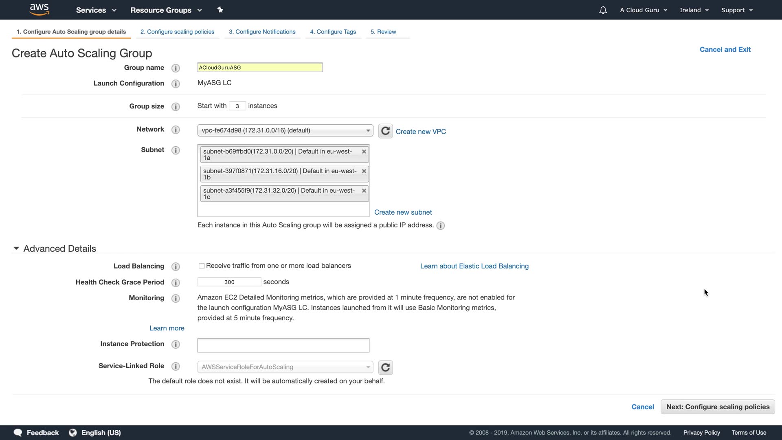The width and height of the screenshot is (782, 440).
Task: Open the Network VPC dropdown
Action: coord(285,130)
